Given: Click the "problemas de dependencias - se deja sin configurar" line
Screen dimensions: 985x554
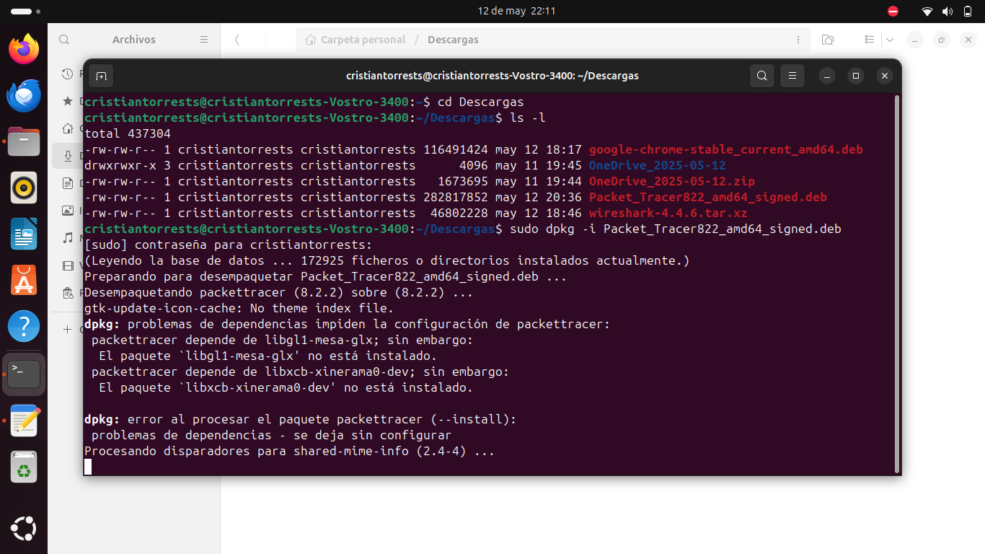Looking at the screenshot, I should [x=271, y=436].
